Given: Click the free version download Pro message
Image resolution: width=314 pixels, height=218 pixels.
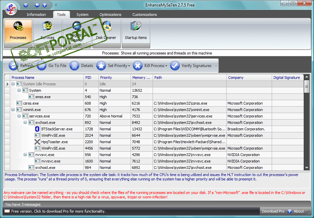Looking at the screenshot, I should coord(58,211).
